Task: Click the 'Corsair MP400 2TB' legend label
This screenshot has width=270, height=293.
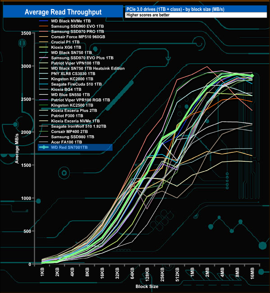Action: (x=69, y=132)
